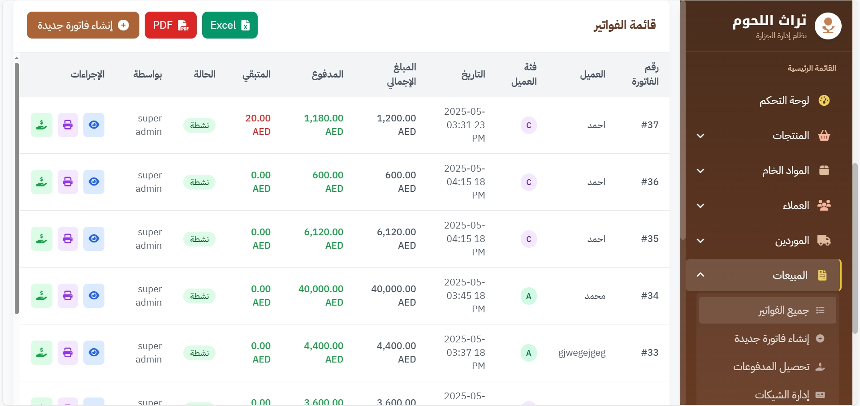Click collect payment icon for invoice #36
Screen dimensions: 860x406
click(x=42, y=182)
